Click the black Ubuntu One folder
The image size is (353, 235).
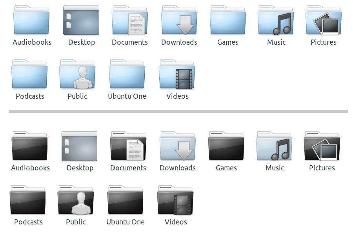[x=126, y=201]
